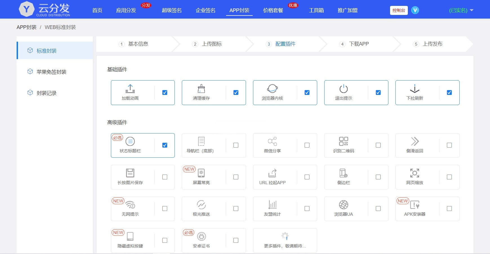Open the APP封装 breadcrumb link
490x254 pixels.
(x=26, y=27)
